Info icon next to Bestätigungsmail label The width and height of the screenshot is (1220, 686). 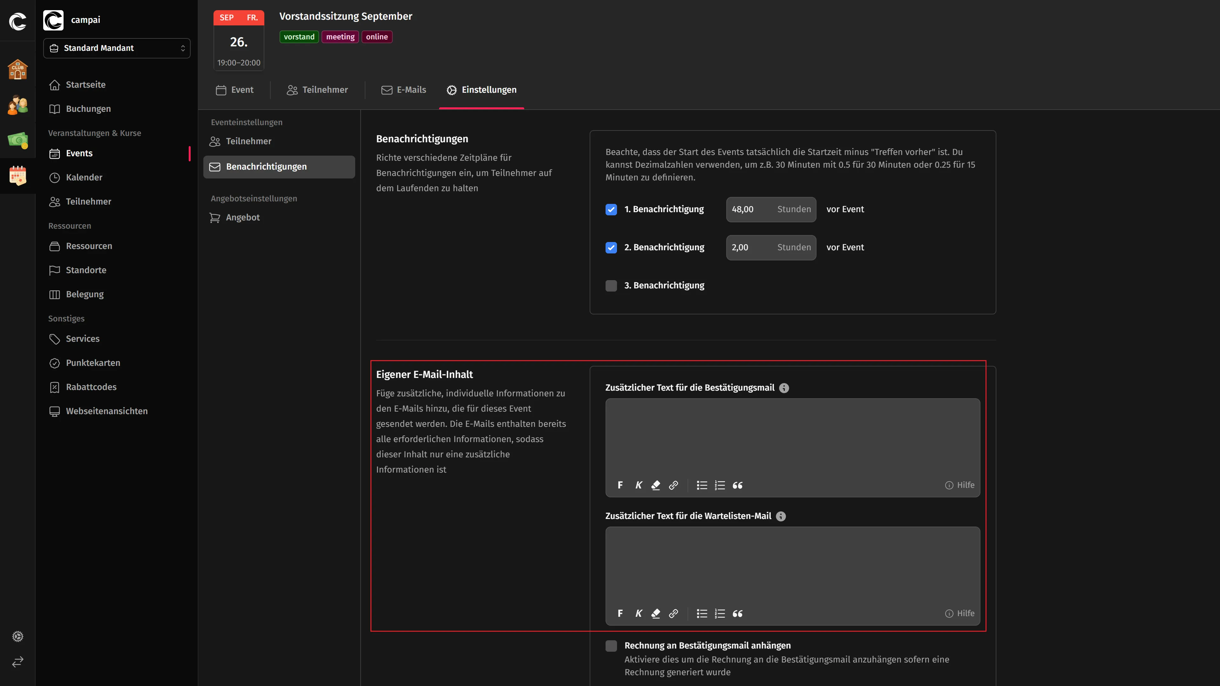click(x=784, y=388)
